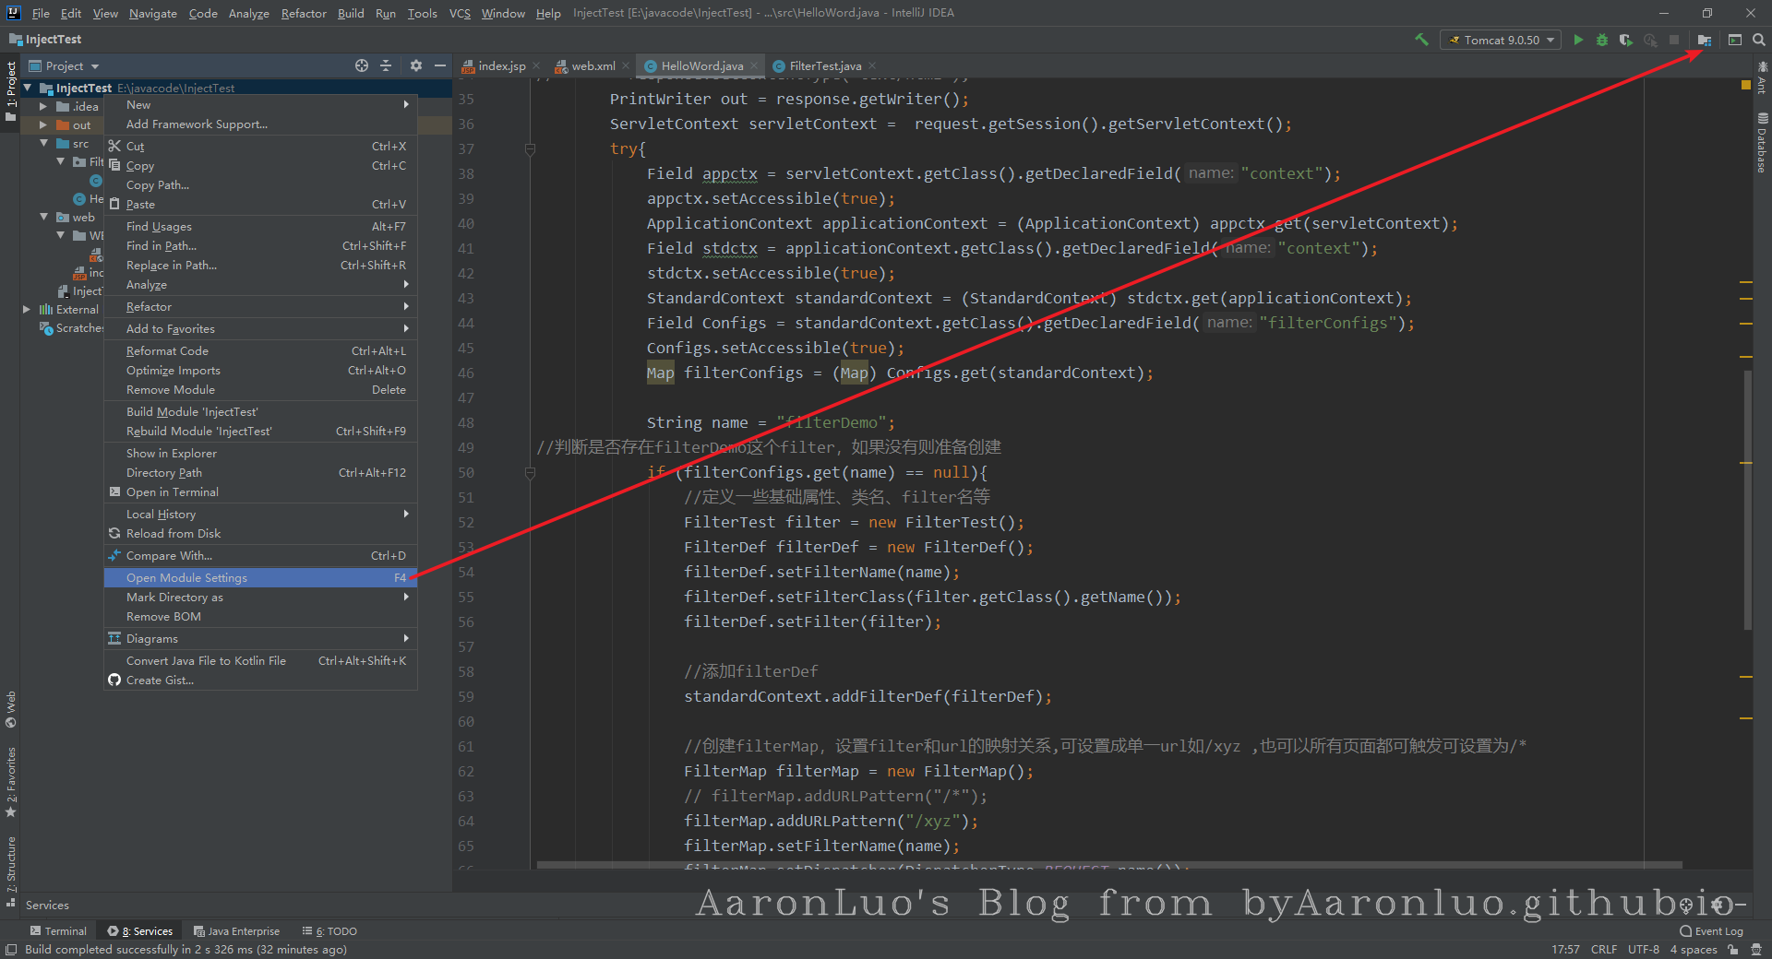1772x959 pixels.
Task: Run the Tomcat configuration with the green play button
Action: [x=1578, y=40]
